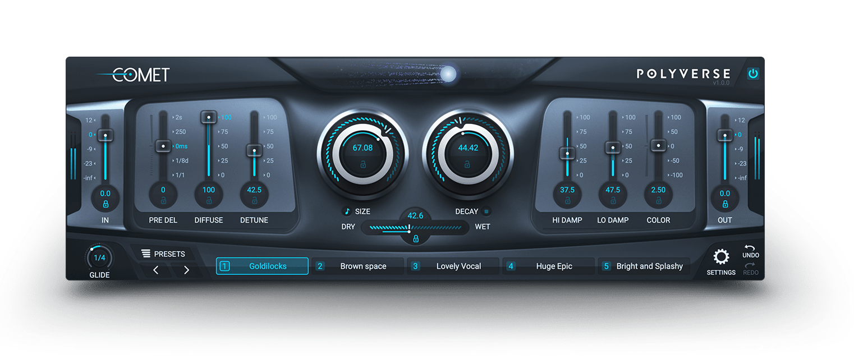Click the lock icon under IN gain

tap(105, 204)
